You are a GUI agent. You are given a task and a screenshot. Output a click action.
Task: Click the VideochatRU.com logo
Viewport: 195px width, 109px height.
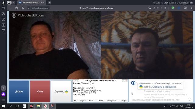pos(28,15)
